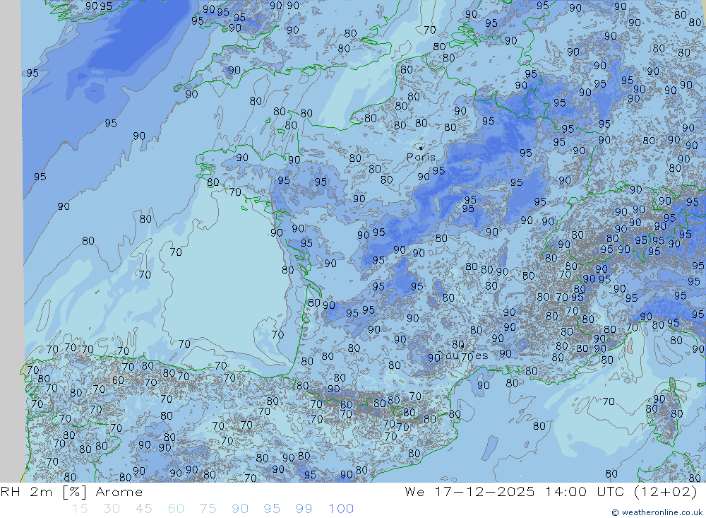The width and height of the screenshot is (706, 518).
Task: Click the Paris city label
Action: click(421, 158)
